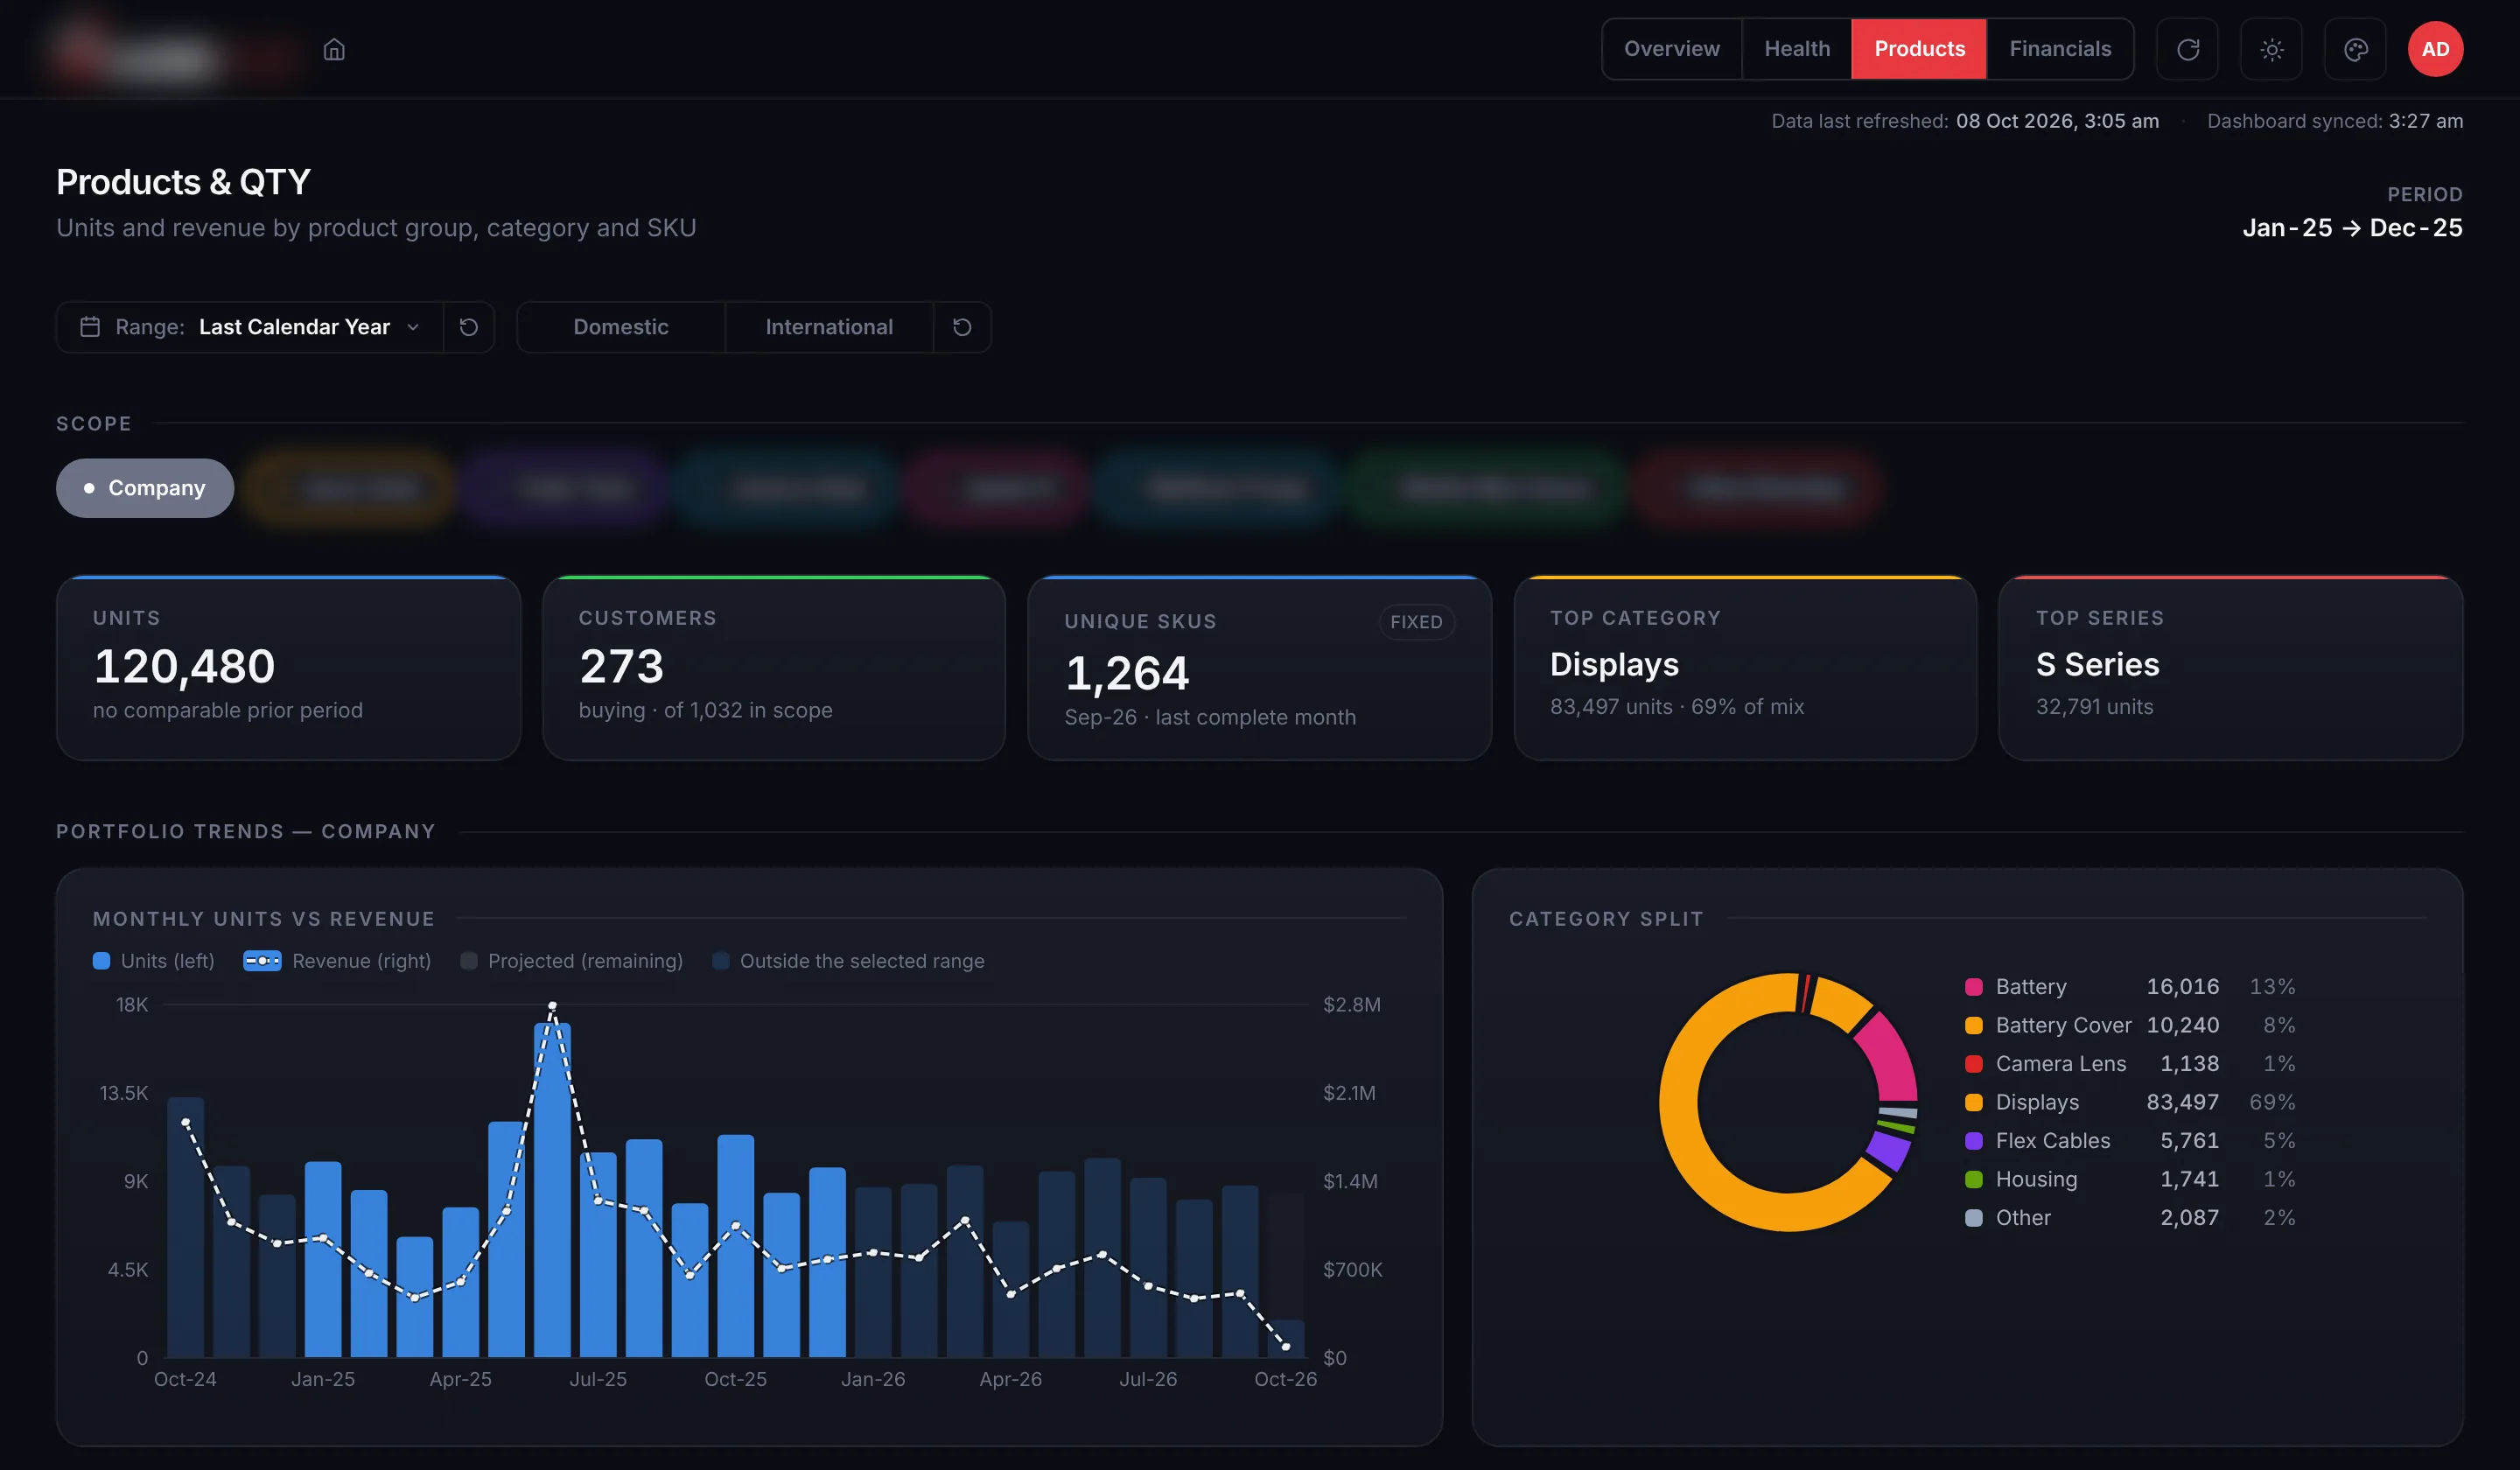The width and height of the screenshot is (2520, 1470).
Task: Toggle the Domestic filter
Action: click(621, 327)
